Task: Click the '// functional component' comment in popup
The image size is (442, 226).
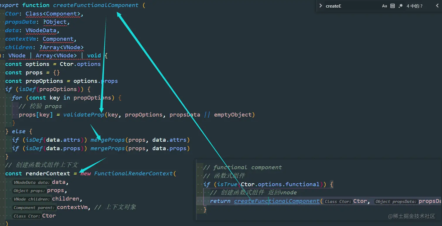Action: pos(242,167)
